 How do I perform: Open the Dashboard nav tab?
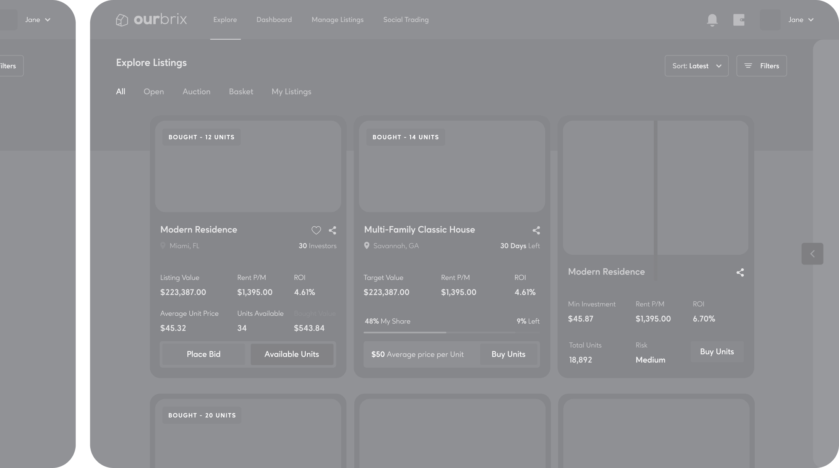pos(274,20)
